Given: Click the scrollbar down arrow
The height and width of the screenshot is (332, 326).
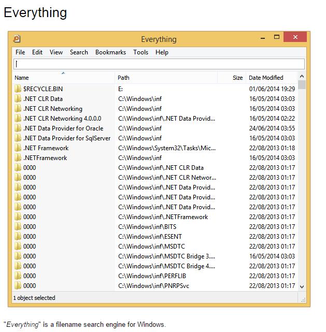Looking at the screenshot, I should pyautogui.click(x=302, y=287).
